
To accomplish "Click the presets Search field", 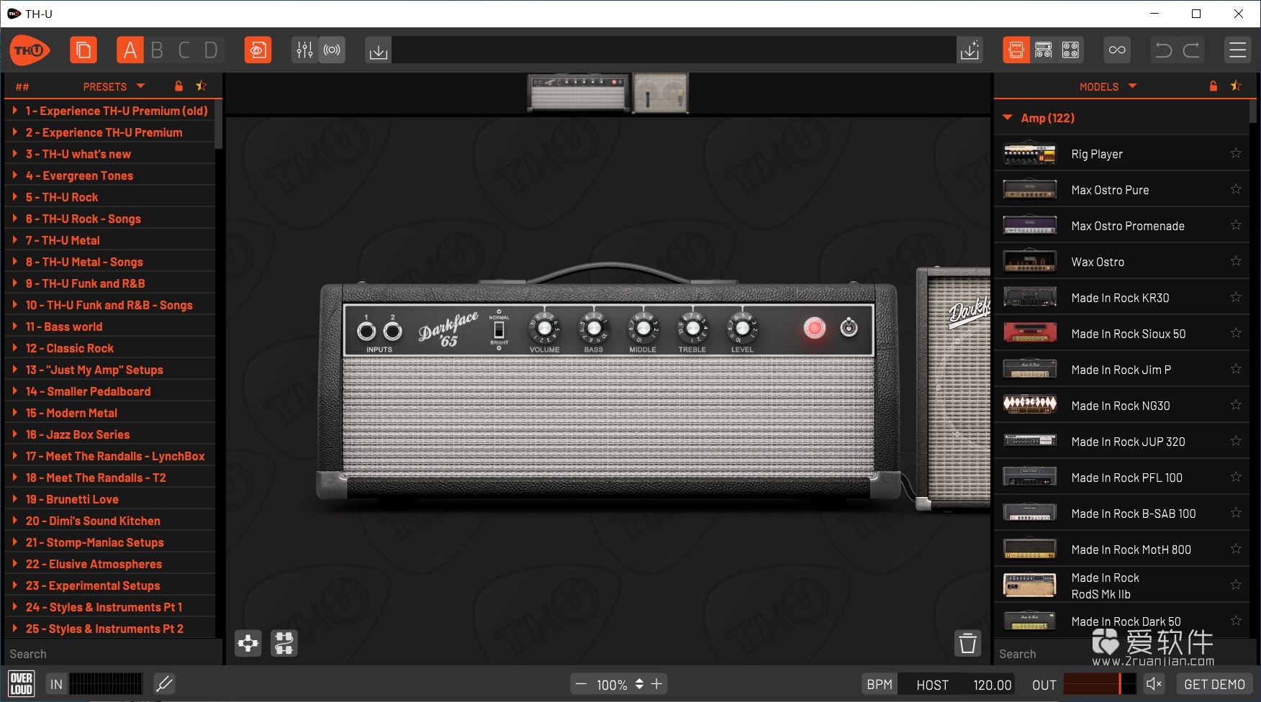I will [112, 654].
